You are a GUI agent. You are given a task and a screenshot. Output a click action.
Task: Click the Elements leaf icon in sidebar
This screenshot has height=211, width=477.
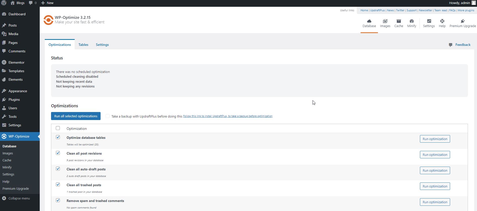point(4,79)
